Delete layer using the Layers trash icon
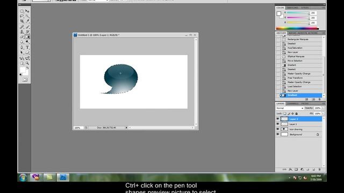 (320, 169)
